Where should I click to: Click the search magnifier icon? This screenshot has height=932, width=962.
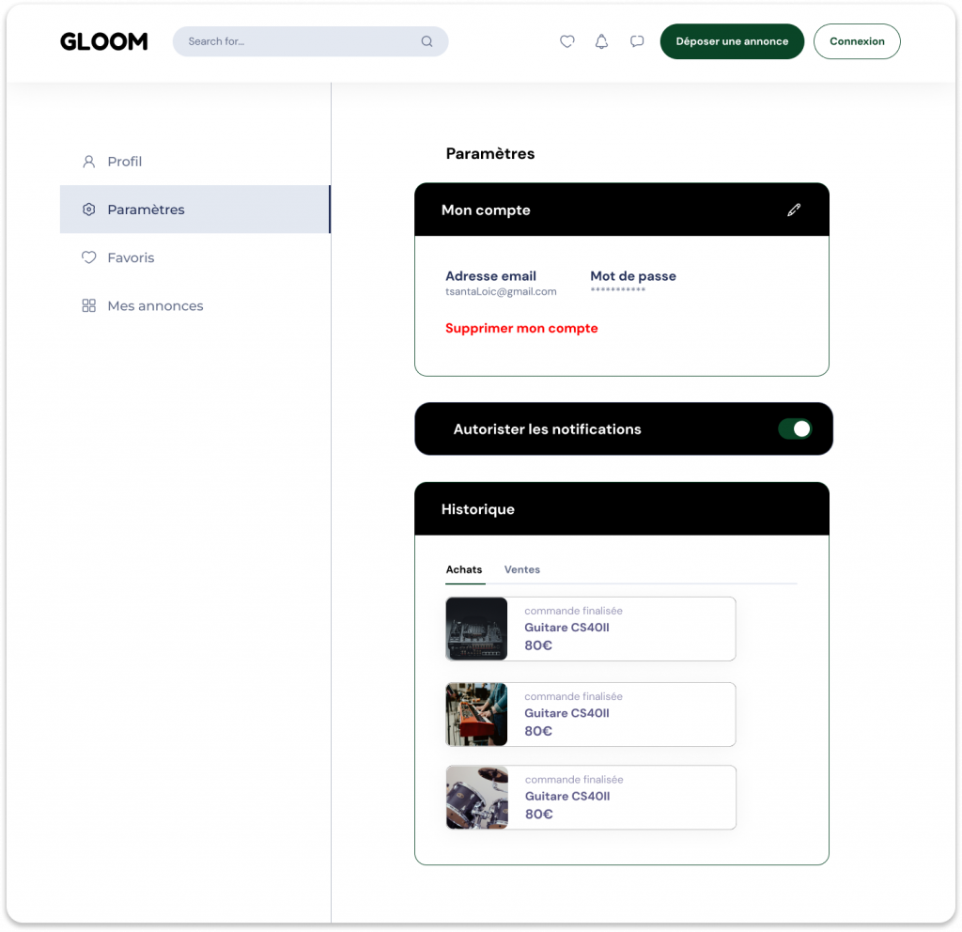427,41
